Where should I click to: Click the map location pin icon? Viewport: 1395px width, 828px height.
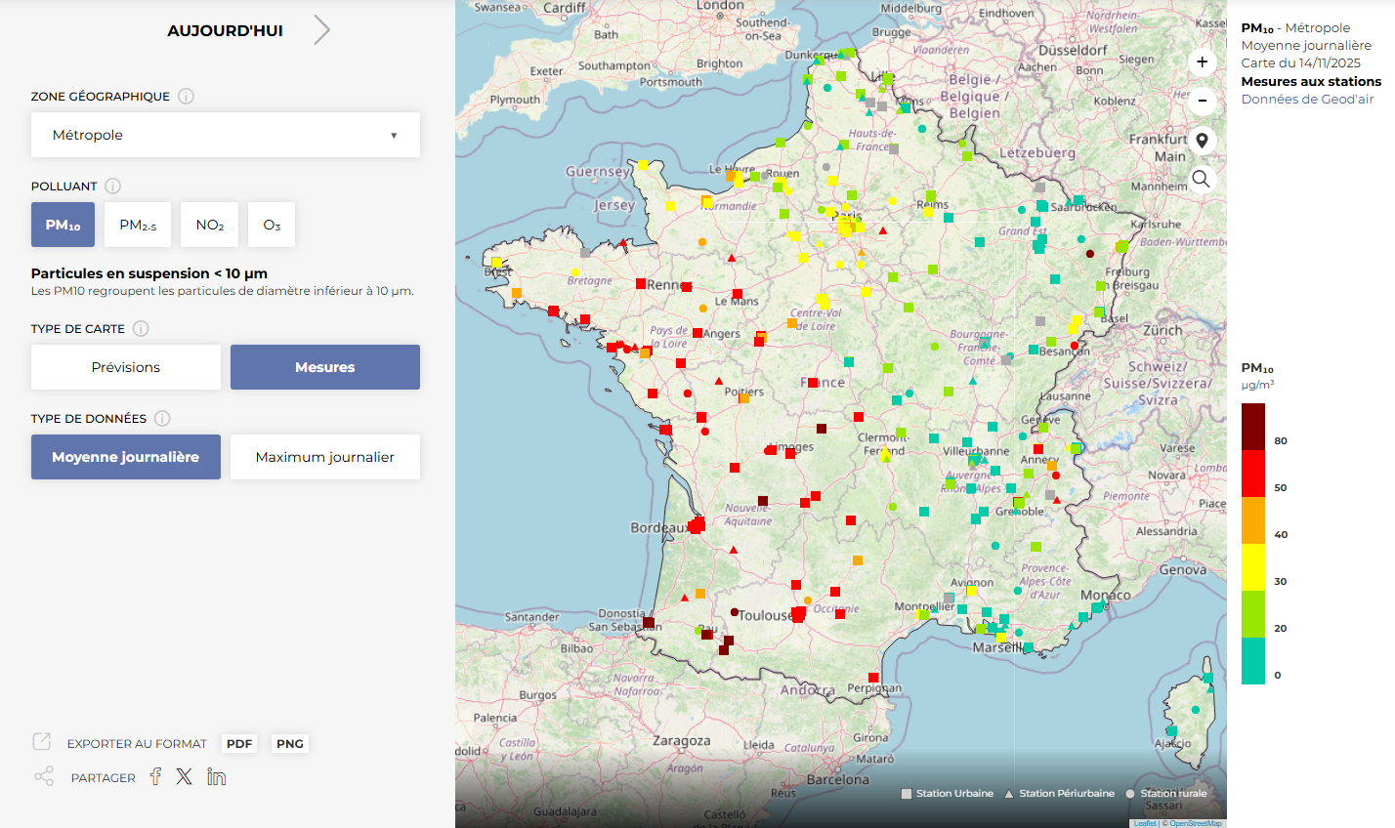(1202, 141)
